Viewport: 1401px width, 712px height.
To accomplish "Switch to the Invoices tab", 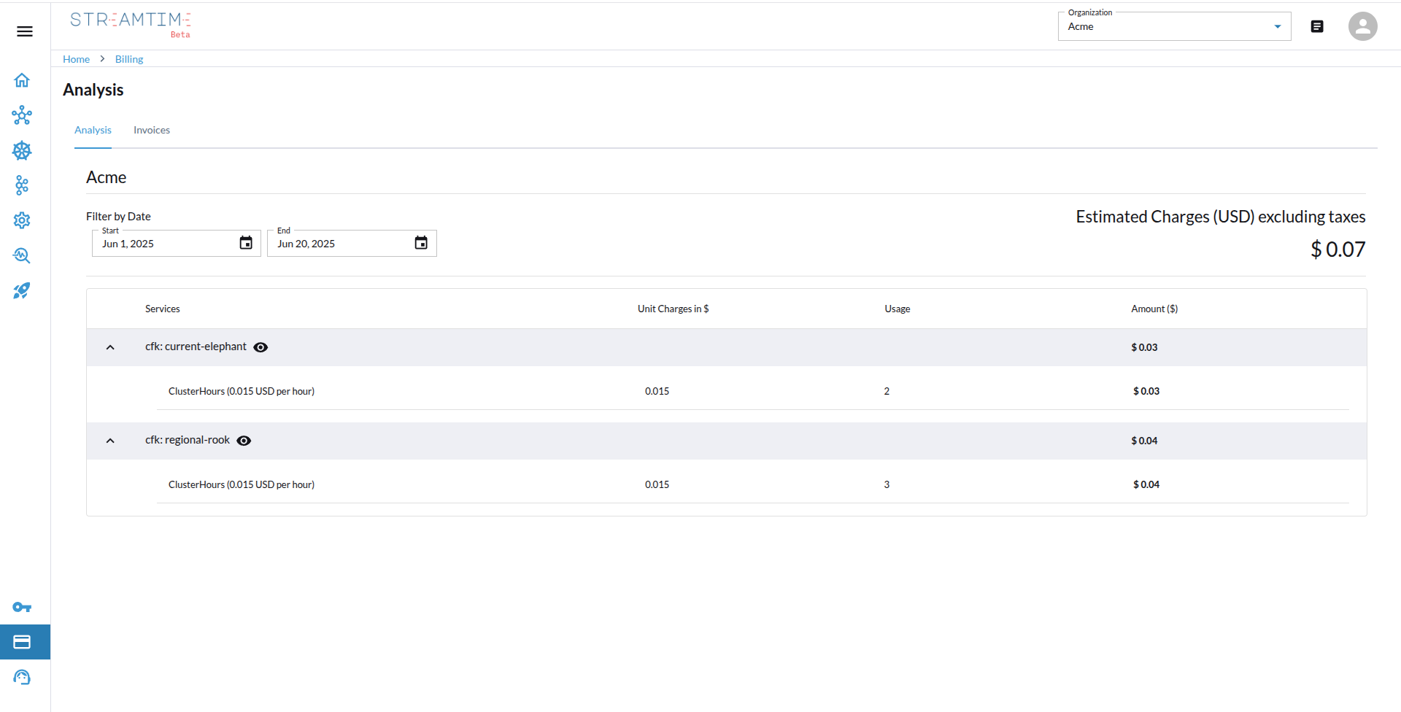I will click(x=152, y=130).
